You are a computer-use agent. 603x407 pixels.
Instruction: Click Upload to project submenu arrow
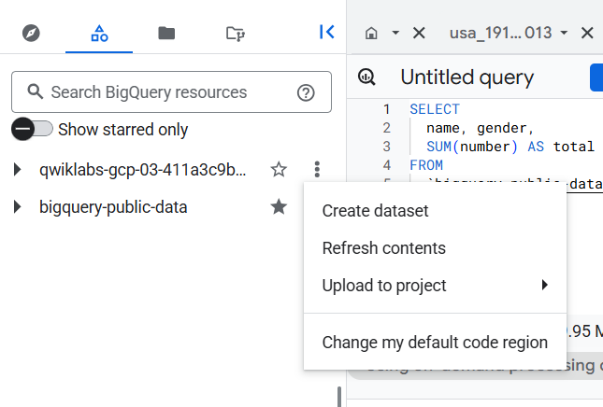(x=544, y=285)
